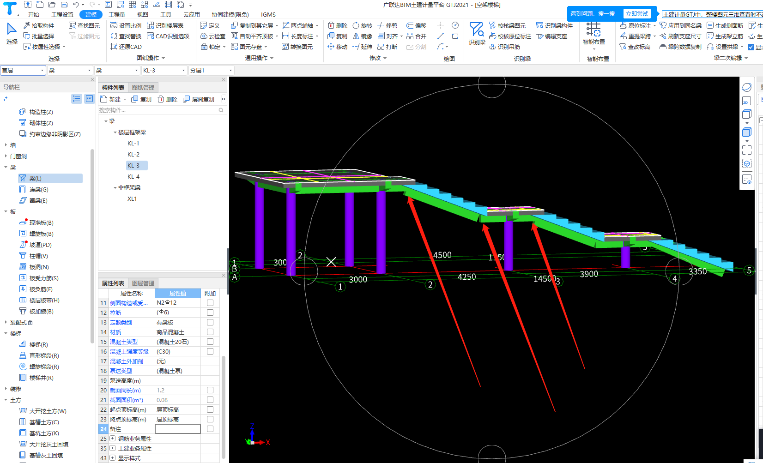This screenshot has height=463, width=763.
Task: Collapse the 非框架梁 tree group
Action: click(115, 188)
